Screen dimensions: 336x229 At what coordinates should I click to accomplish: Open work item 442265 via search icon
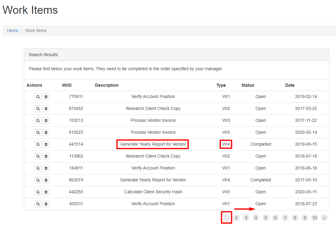(x=38, y=192)
